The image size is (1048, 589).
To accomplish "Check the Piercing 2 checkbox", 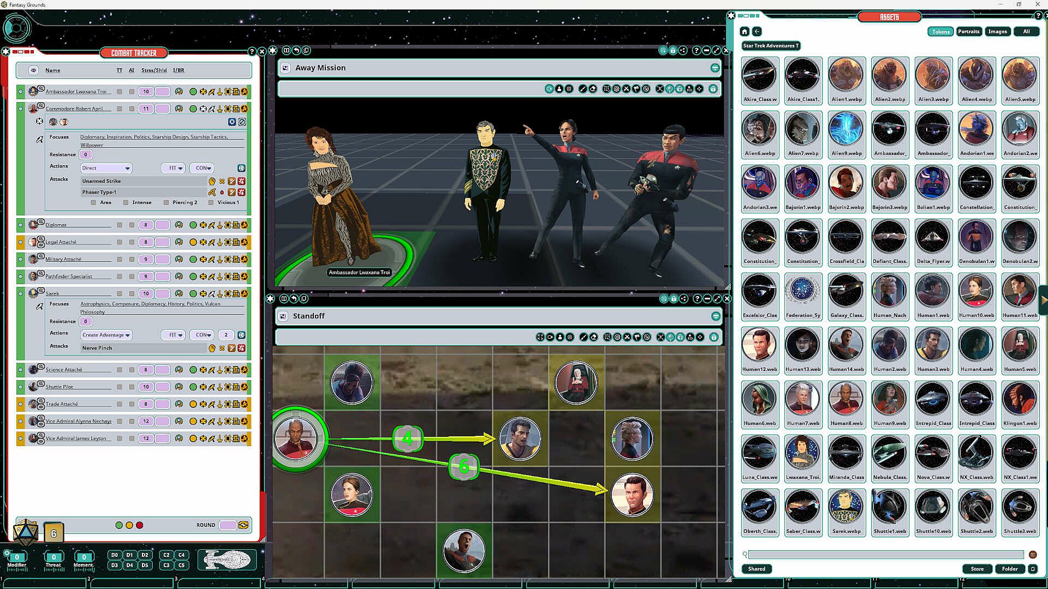I will (166, 202).
